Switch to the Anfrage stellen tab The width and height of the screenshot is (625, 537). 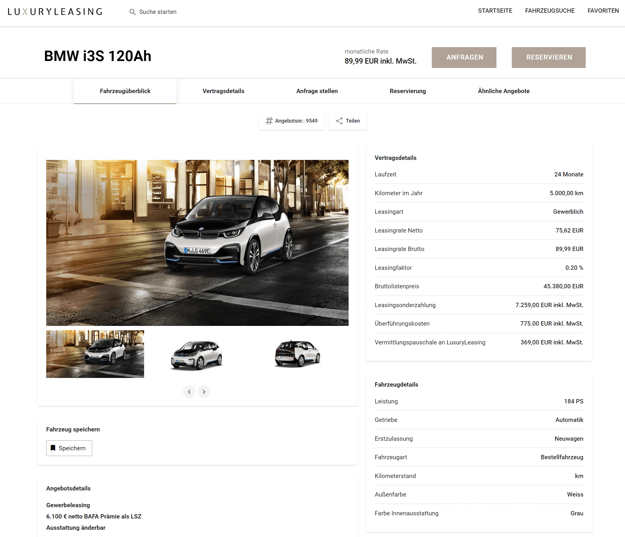317,91
